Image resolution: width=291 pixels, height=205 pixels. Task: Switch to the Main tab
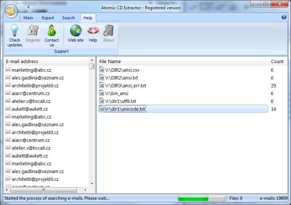[x=28, y=18]
